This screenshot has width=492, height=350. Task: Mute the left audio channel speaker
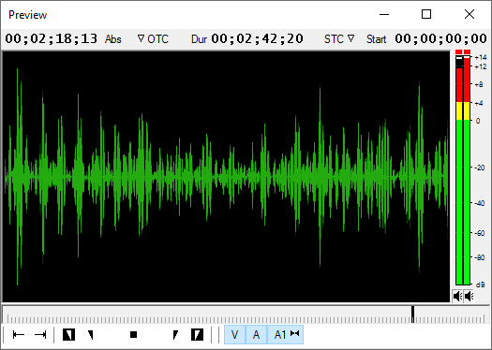point(458,296)
